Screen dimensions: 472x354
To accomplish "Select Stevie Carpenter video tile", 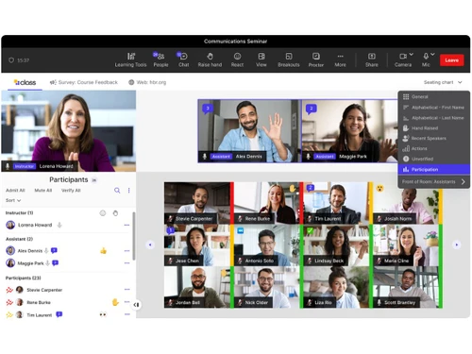I will [197, 203].
